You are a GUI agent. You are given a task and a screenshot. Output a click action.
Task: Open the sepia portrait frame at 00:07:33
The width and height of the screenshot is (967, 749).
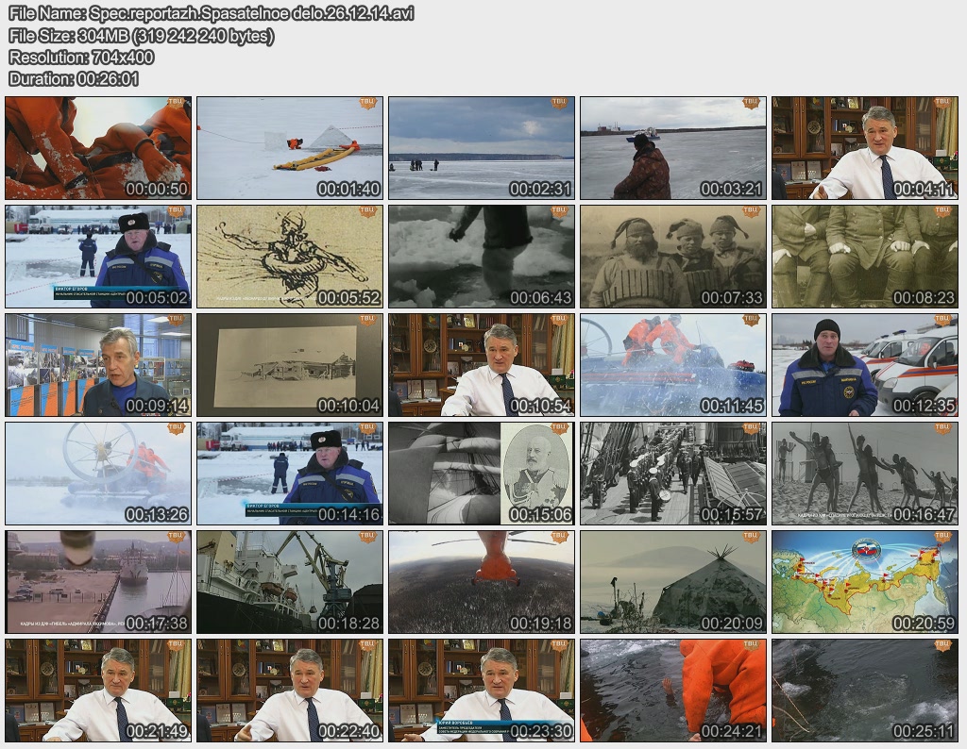(673, 257)
